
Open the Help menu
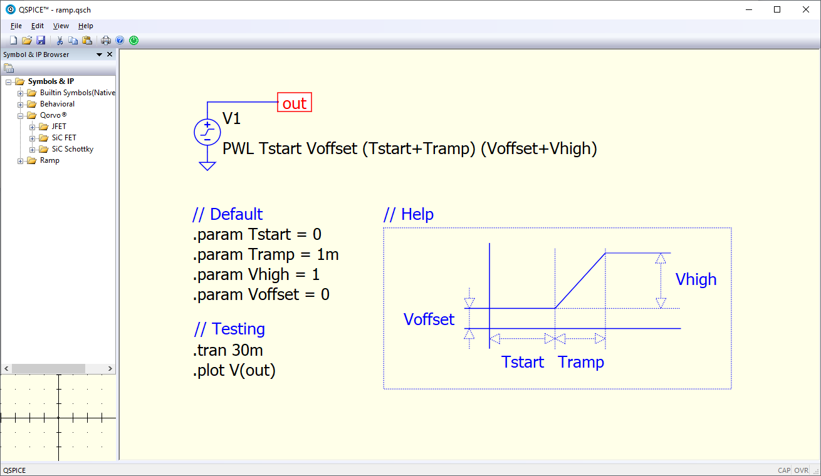[x=86, y=26]
